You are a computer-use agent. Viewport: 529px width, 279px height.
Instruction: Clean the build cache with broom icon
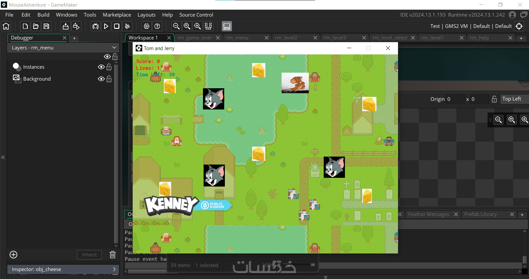[127, 26]
